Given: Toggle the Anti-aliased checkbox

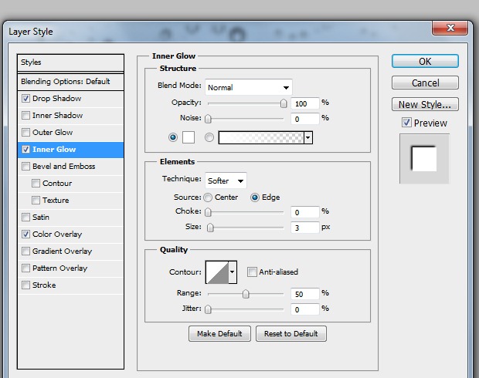Looking at the screenshot, I should (252, 272).
